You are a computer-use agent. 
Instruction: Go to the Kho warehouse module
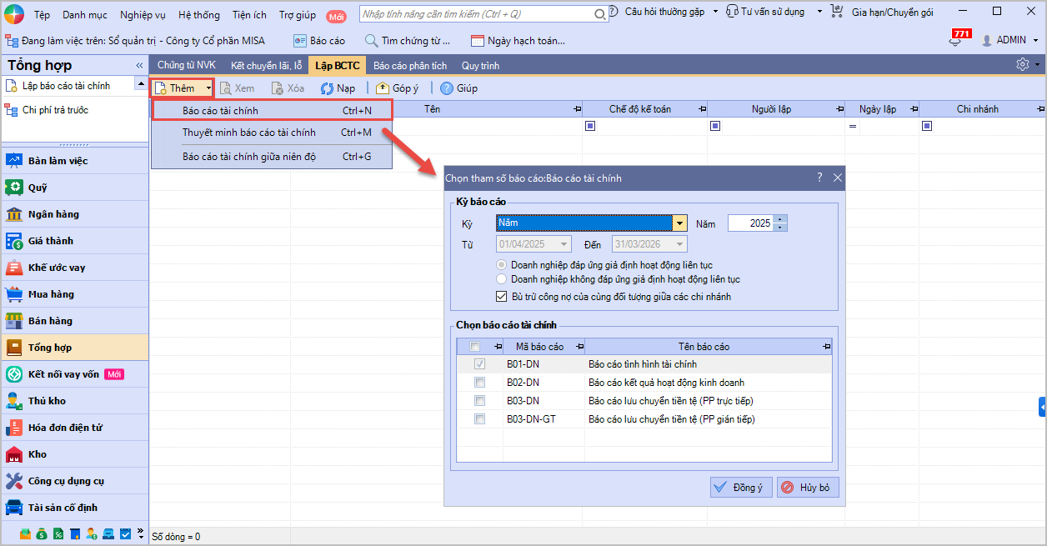[x=38, y=454]
